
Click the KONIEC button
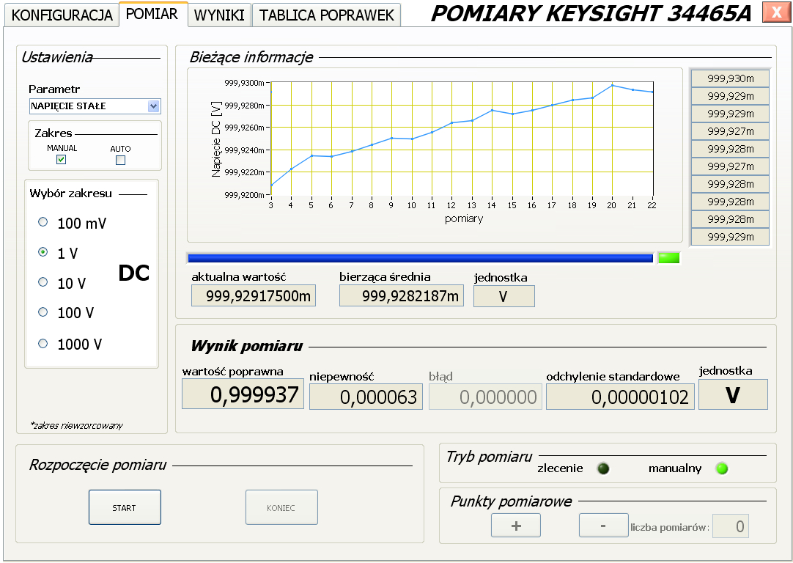tap(281, 507)
